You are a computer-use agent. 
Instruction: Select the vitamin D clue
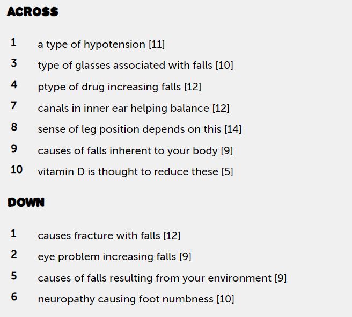coord(135,172)
